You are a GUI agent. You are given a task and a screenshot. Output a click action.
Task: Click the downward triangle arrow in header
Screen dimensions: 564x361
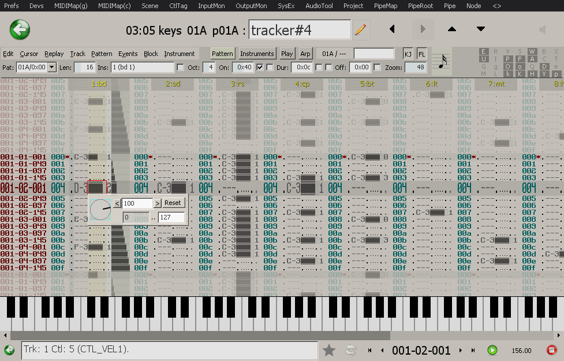pyautogui.click(x=480, y=29)
